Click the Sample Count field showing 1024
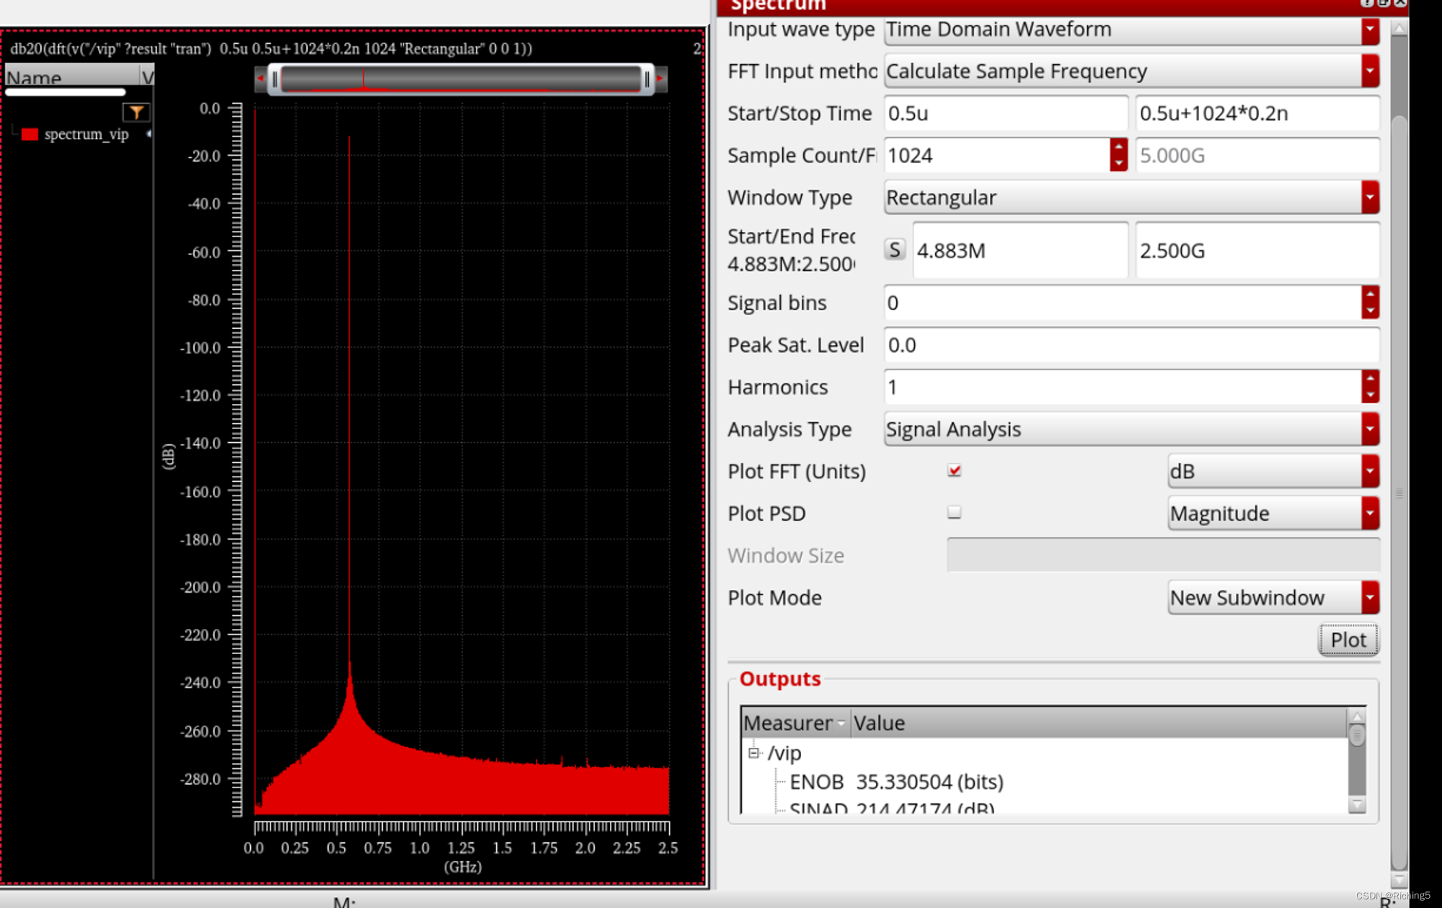The image size is (1442, 908). click(997, 155)
